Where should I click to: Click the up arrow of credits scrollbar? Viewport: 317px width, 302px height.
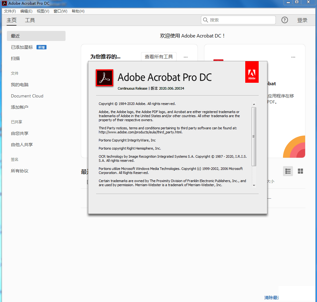254,104
